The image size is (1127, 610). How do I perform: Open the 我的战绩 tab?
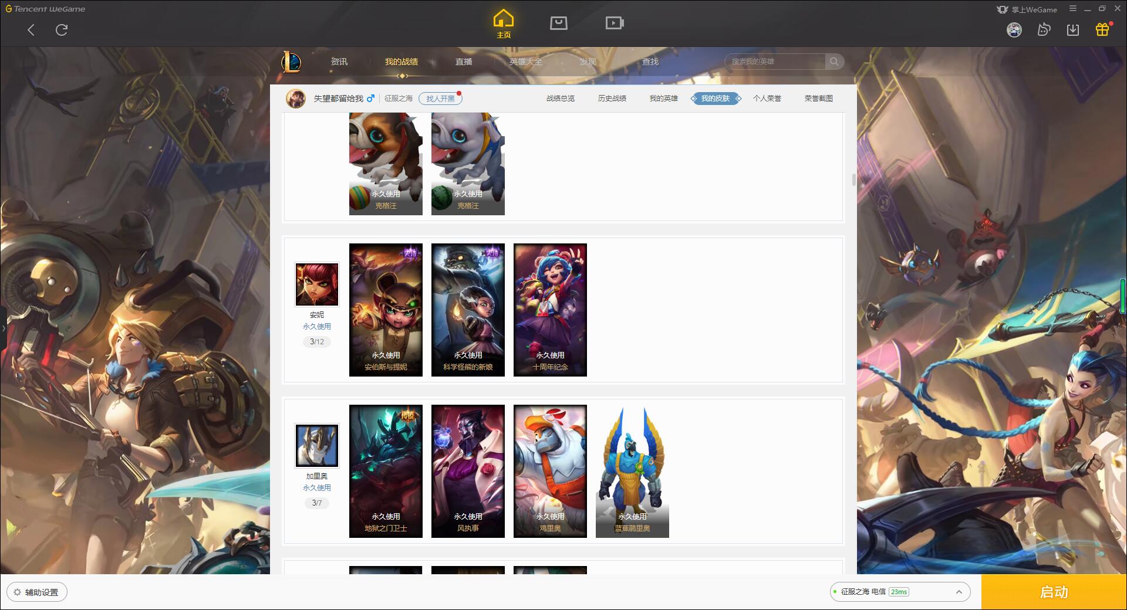401,62
